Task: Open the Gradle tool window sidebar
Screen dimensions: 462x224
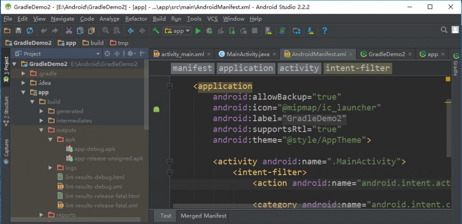Action: click(456, 64)
